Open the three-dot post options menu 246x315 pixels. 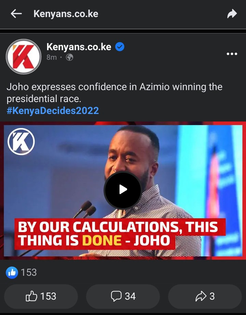(x=232, y=54)
